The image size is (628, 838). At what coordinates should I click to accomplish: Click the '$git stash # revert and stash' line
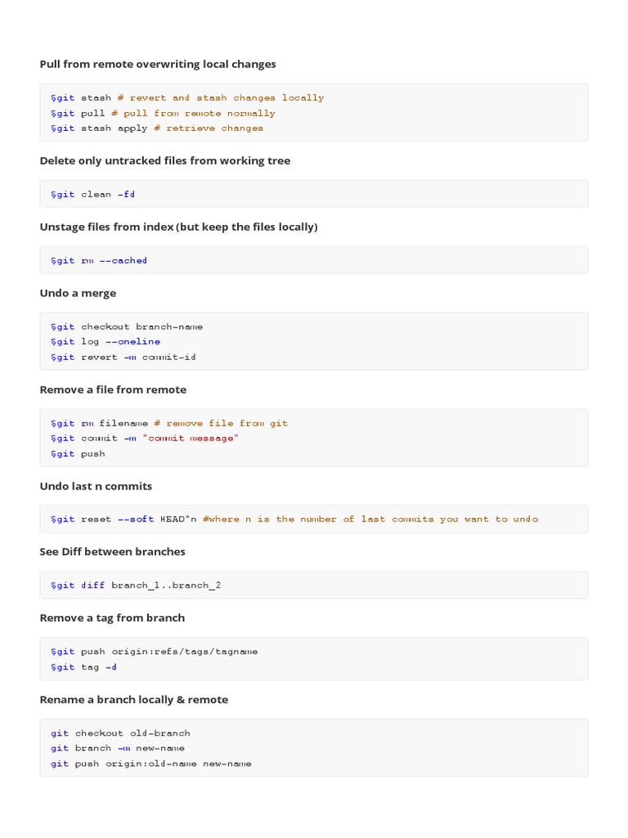(x=187, y=98)
